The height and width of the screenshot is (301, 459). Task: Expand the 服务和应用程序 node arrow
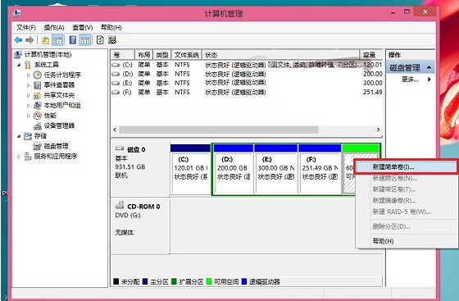click(x=19, y=157)
